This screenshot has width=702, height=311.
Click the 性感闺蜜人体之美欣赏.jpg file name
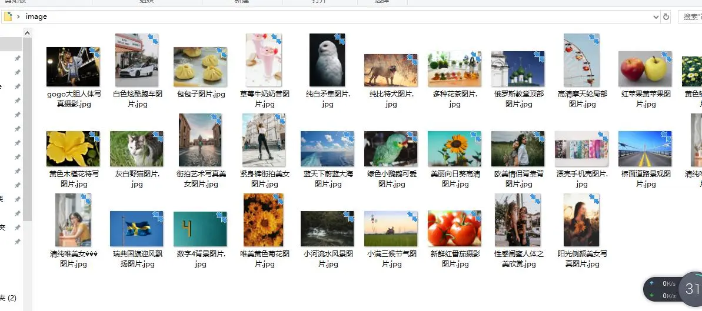pos(518,259)
